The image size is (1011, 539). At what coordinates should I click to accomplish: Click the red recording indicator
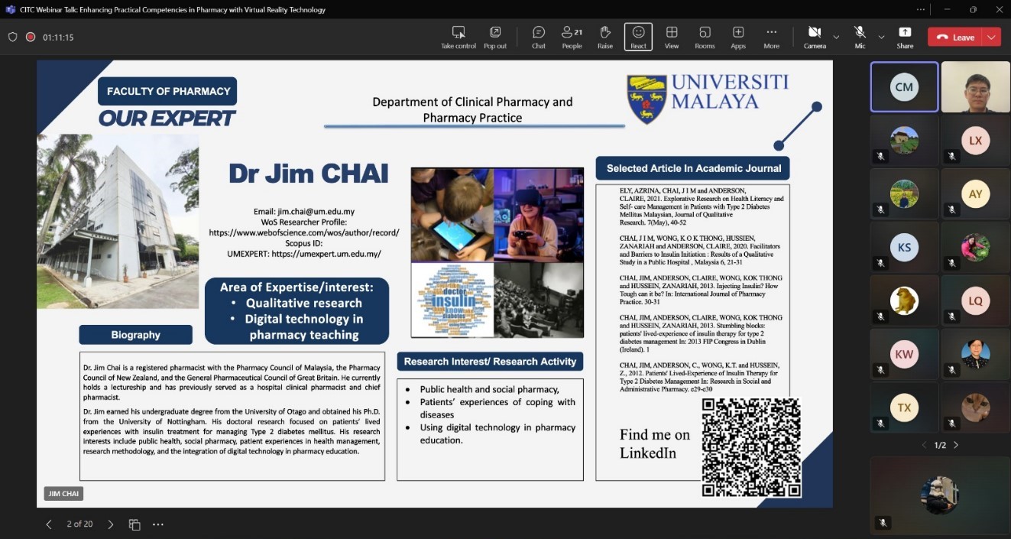click(31, 37)
